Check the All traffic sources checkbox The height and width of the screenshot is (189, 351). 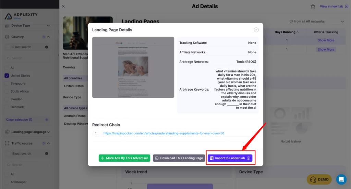[x=7, y=174]
